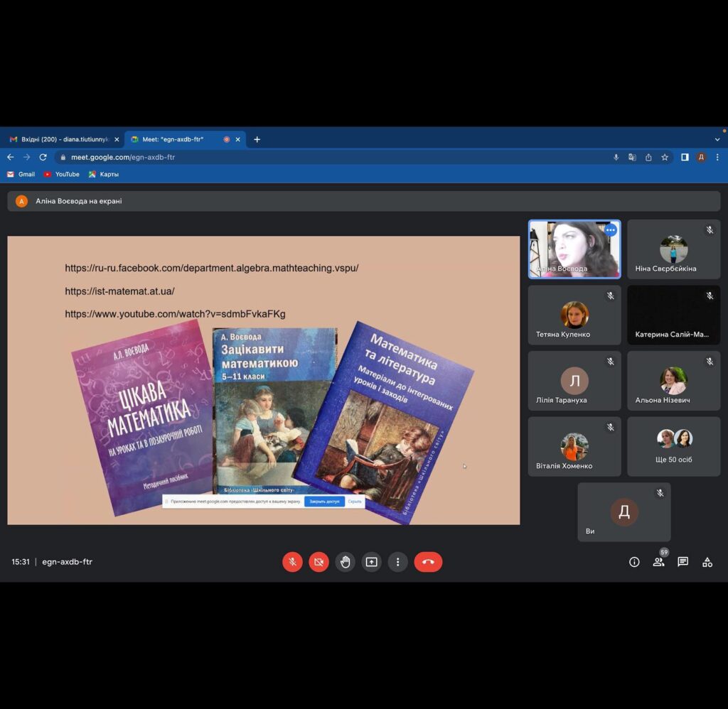Select Альона Нізевич participant tile
This screenshot has height=709, width=728.
[x=674, y=381]
